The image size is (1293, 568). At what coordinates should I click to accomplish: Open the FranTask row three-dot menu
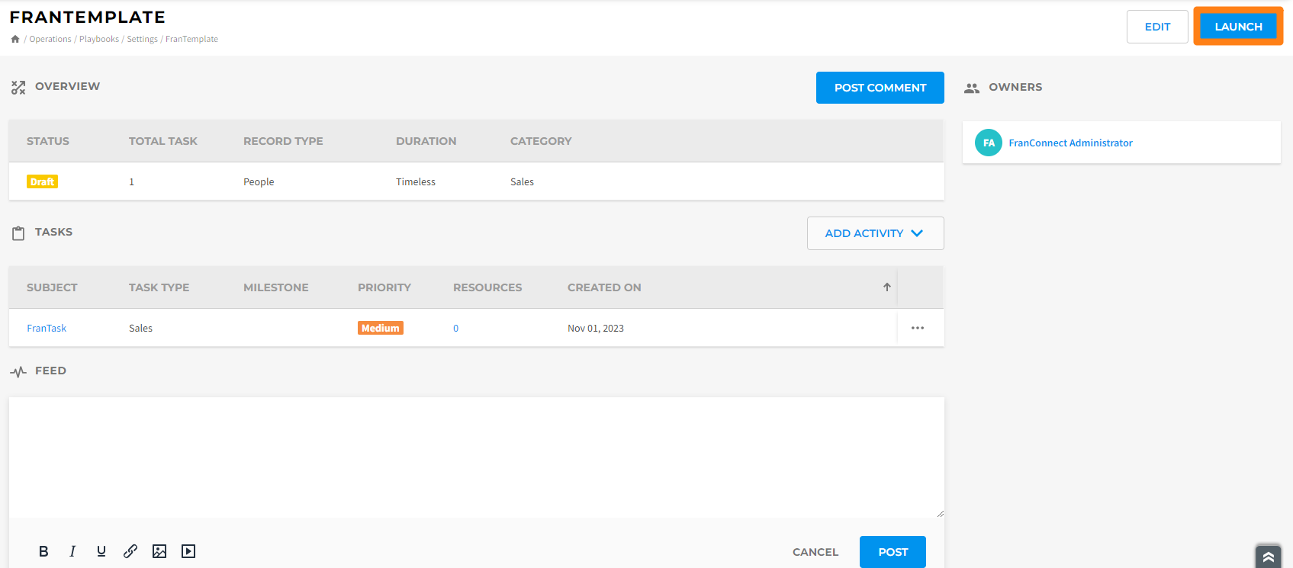point(918,328)
